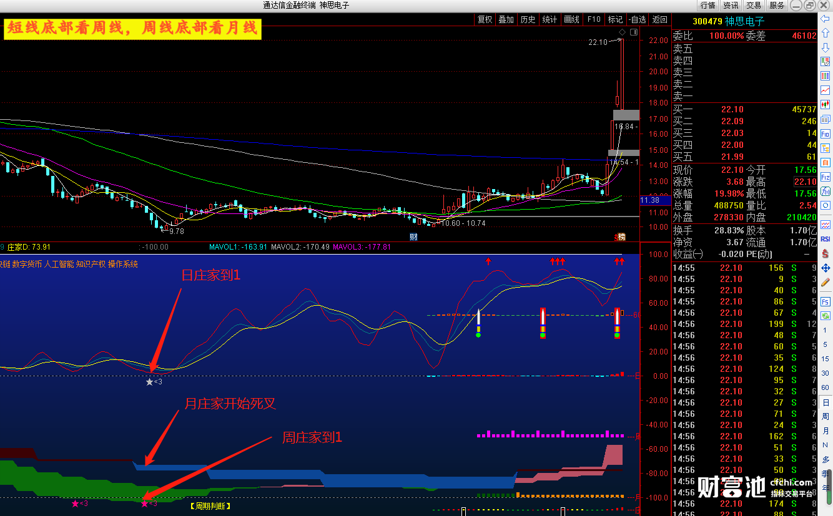Click the 返回 return button
Screen dimensions: 833x516
[x=660, y=19]
